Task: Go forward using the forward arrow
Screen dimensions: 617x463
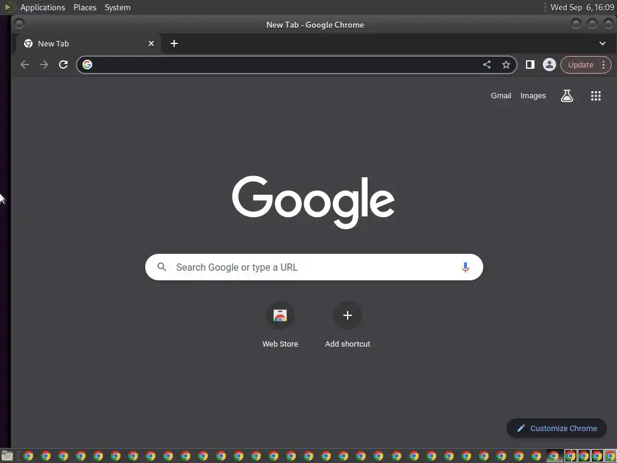Action: tap(43, 65)
